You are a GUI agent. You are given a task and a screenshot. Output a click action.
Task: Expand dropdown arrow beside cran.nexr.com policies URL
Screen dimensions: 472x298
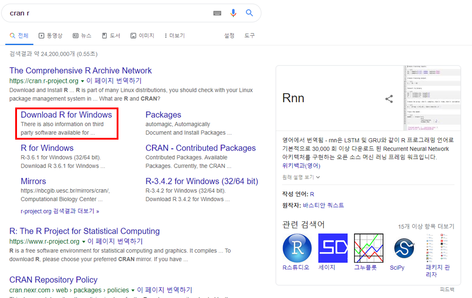(133, 290)
